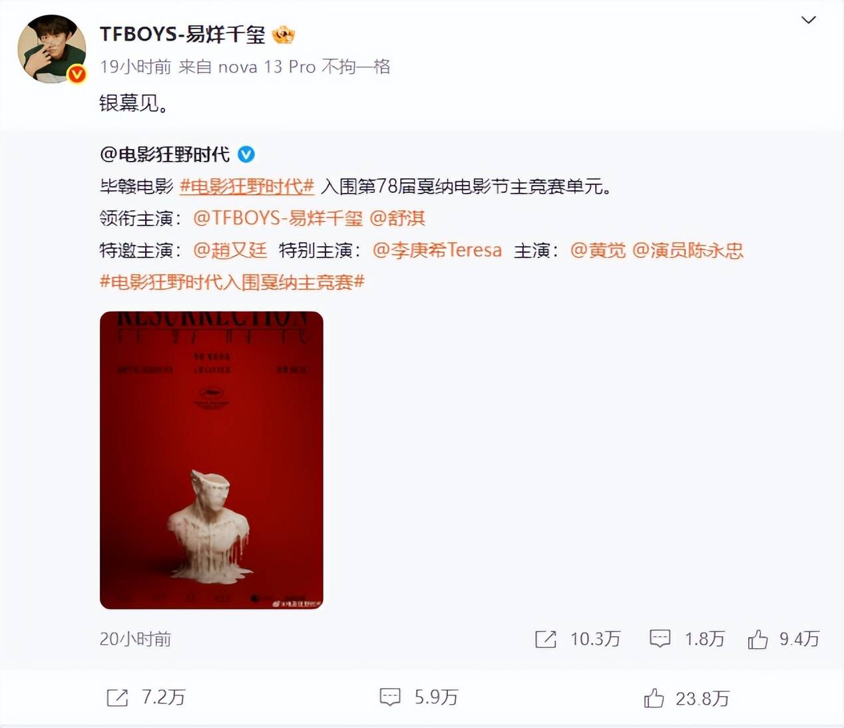Viewport: 844px width, 728px height.
Task: Open the #电影狂野时代入围戛纳主竞赛# hashtag
Action: 232,282
